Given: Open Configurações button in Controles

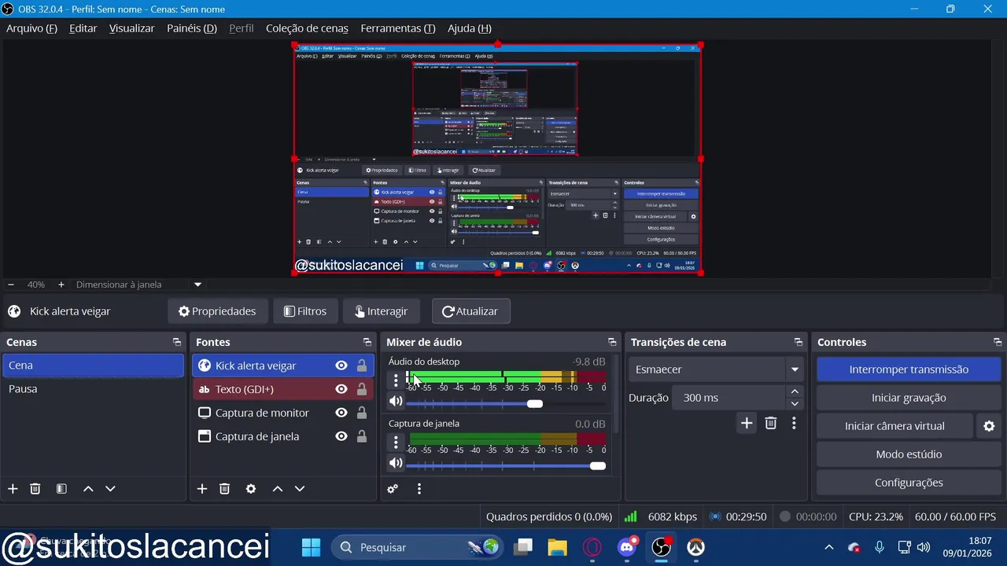Looking at the screenshot, I should pos(909,483).
